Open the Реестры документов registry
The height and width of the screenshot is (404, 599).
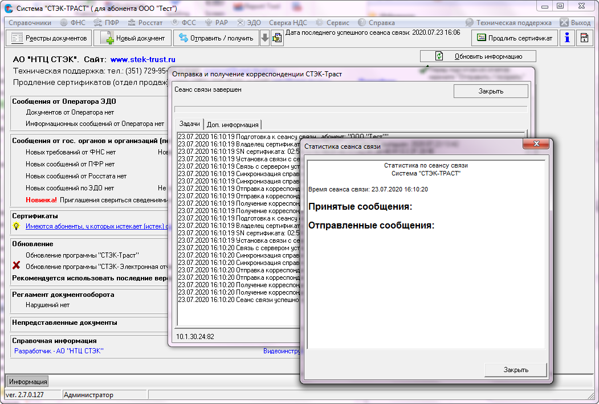49,38
